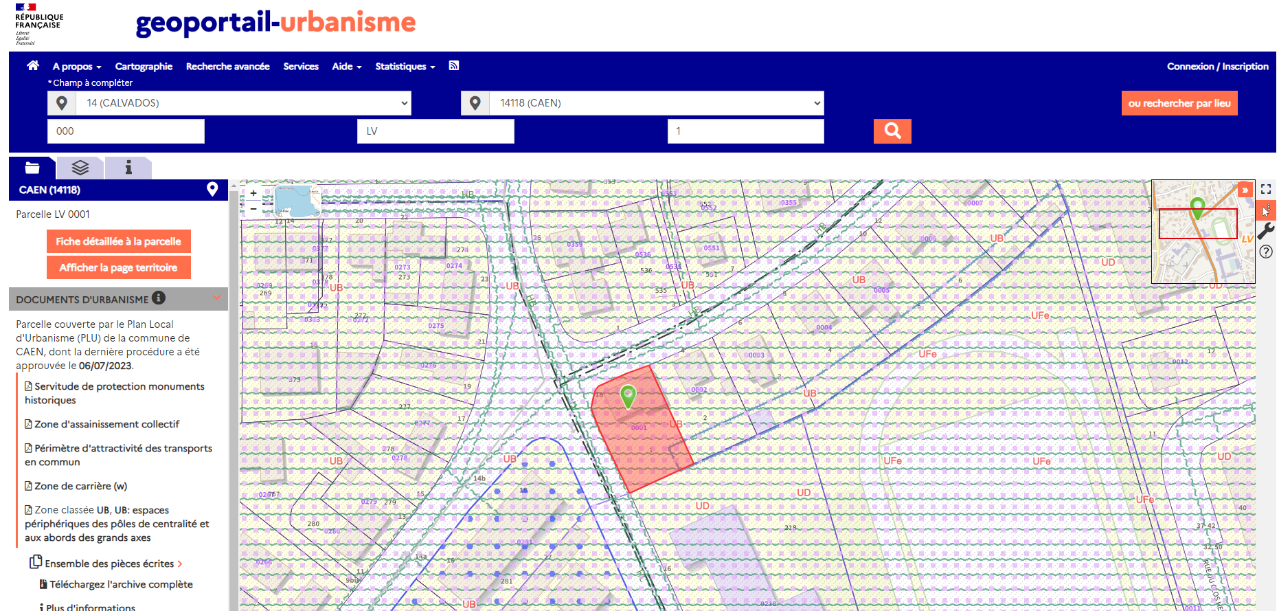Image resolution: width=1279 pixels, height=611 pixels.
Task: Open the 14 (CALVADOS) department dropdown
Action: click(x=244, y=103)
